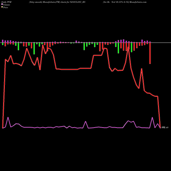Click the MunafaSutra.com text at top right

[138, 2]
